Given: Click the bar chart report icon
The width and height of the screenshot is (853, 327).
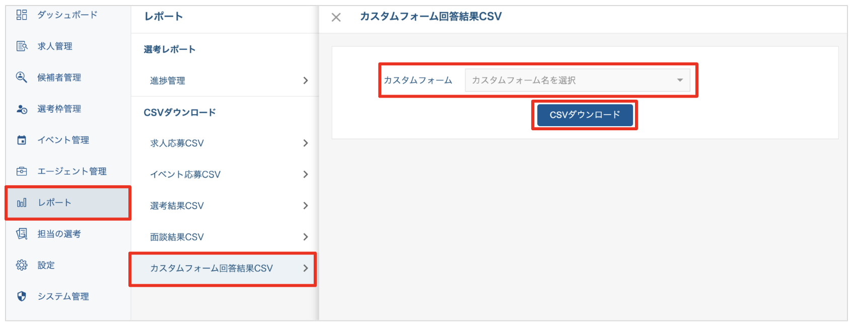Looking at the screenshot, I should click(x=22, y=203).
